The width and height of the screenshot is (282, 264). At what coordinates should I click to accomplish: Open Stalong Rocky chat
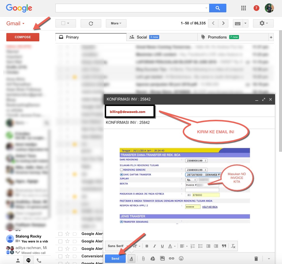click(x=27, y=239)
